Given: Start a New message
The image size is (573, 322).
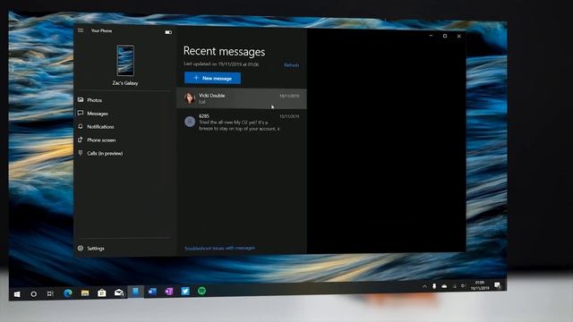Looking at the screenshot, I should [212, 78].
